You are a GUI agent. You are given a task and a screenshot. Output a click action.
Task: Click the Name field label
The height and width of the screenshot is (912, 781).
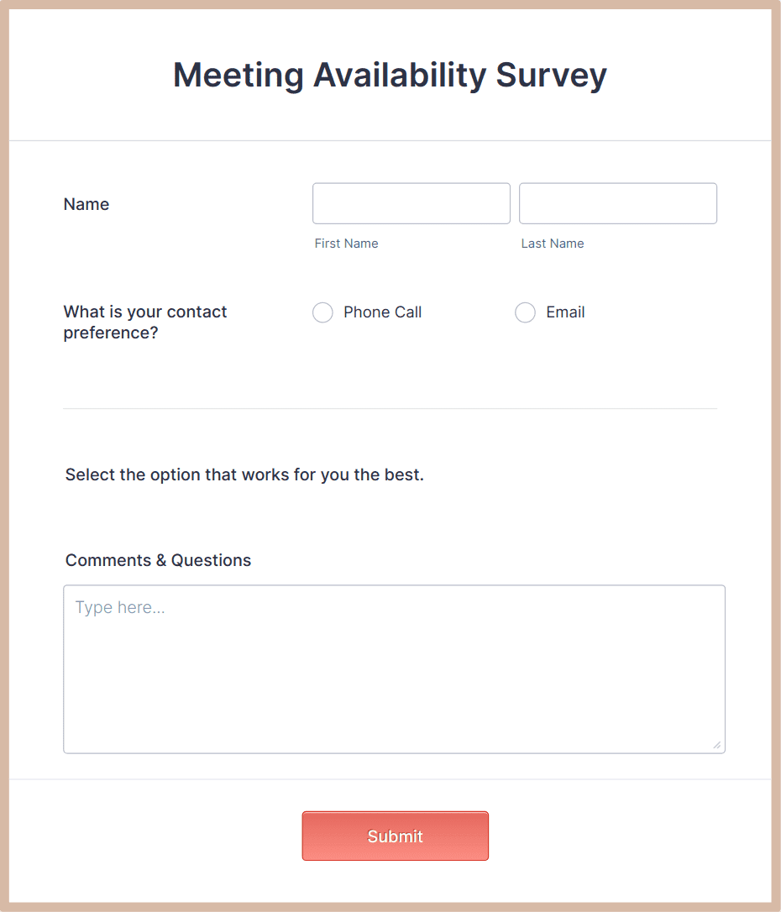(x=86, y=204)
